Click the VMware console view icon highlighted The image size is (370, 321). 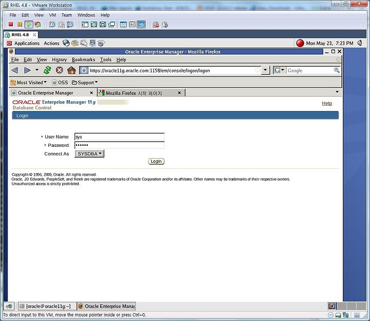141,24
